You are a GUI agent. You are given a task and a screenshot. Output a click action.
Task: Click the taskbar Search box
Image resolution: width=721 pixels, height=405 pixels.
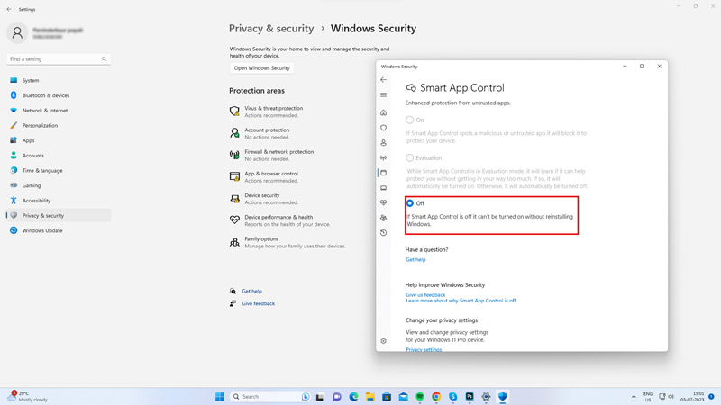point(269,396)
